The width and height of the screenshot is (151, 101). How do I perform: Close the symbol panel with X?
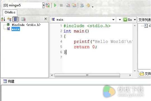tap(46, 19)
